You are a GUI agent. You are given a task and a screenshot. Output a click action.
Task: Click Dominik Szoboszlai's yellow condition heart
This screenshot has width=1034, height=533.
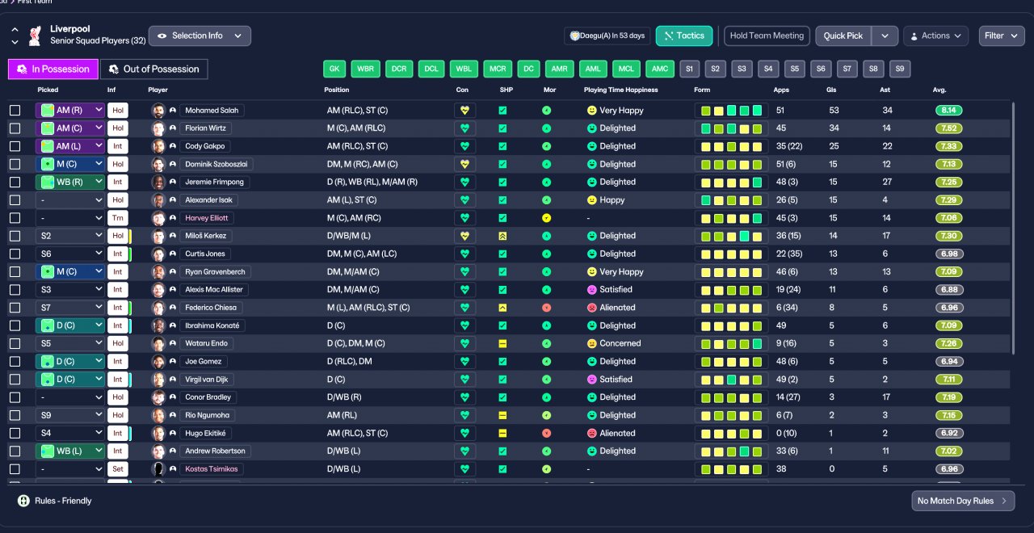(x=464, y=164)
